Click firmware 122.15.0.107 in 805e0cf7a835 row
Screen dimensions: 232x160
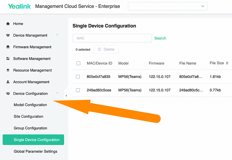160,77
